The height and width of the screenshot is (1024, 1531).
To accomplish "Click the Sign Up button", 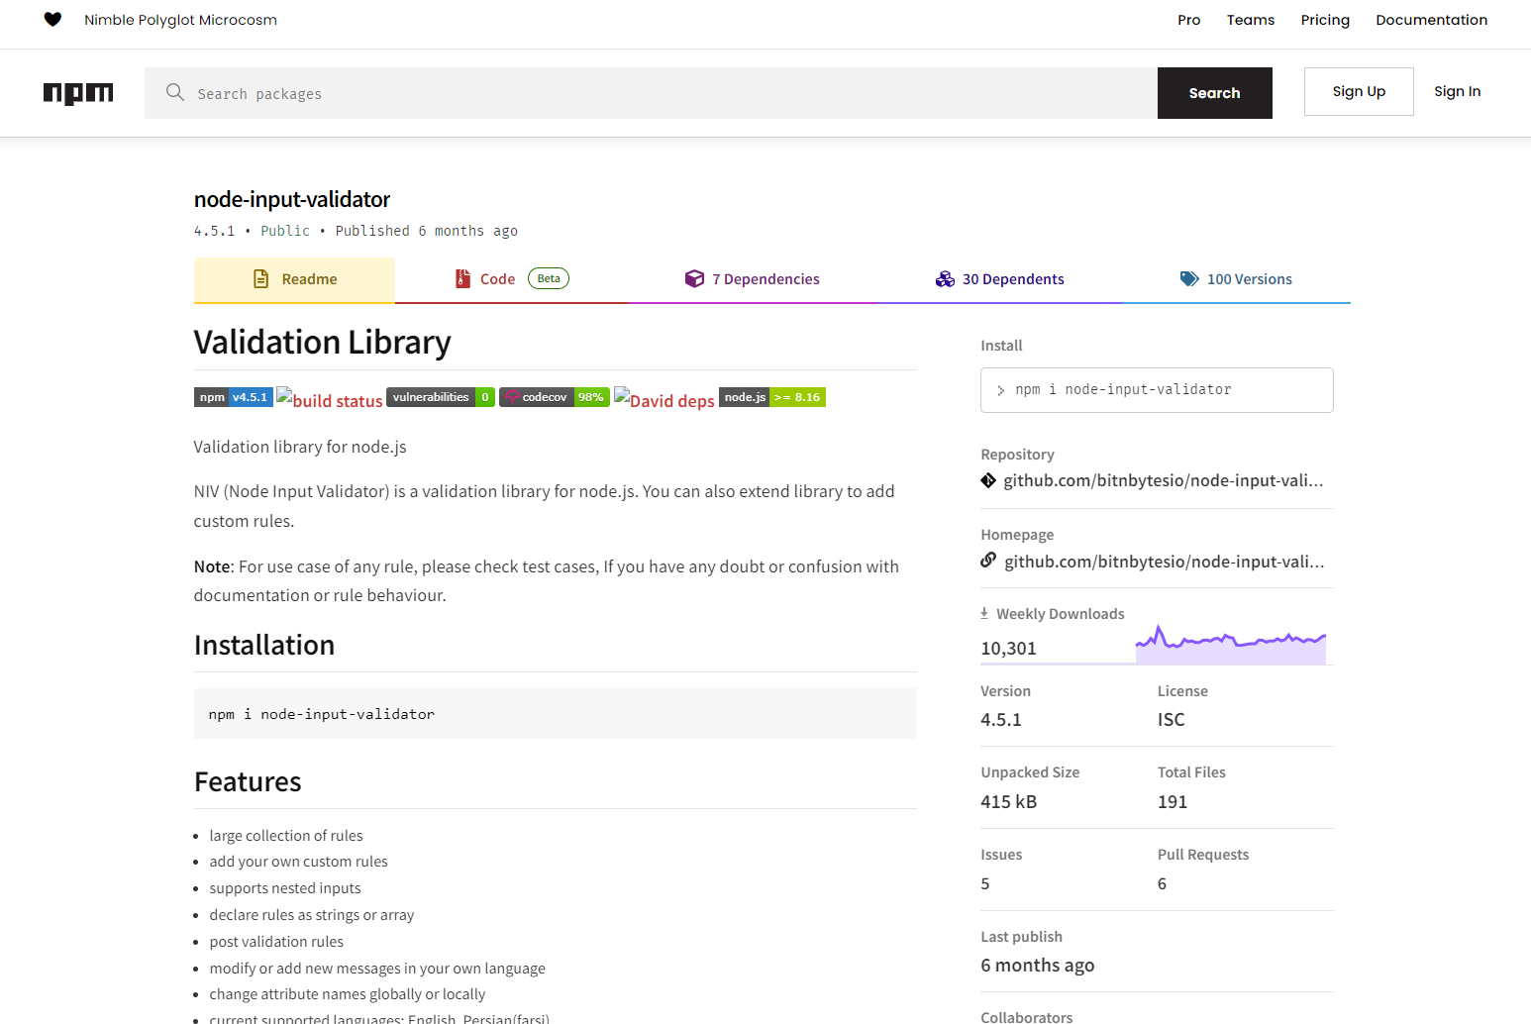I will [x=1359, y=91].
